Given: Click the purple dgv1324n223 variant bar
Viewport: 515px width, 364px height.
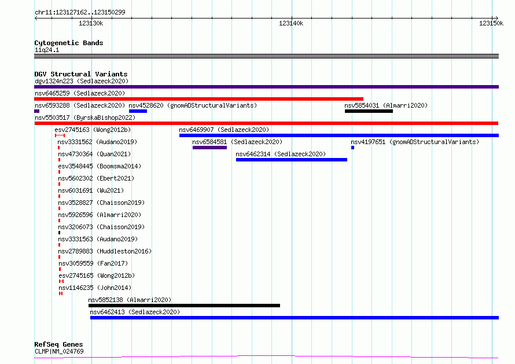Looking at the screenshot, I should tap(266, 87).
